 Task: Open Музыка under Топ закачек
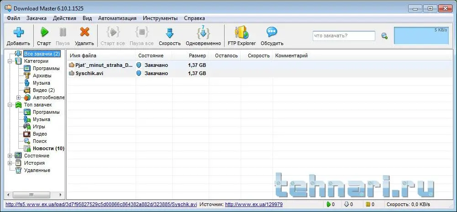pyautogui.click(x=41, y=119)
